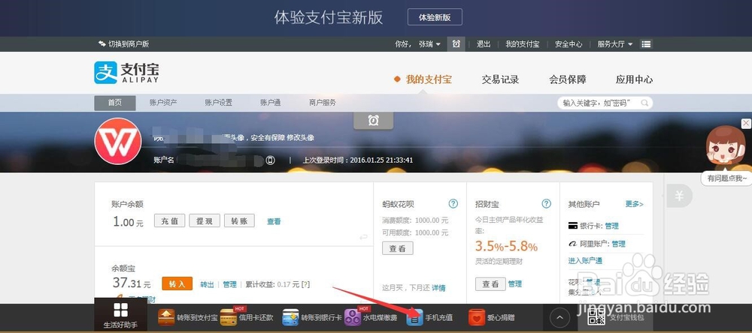This screenshot has height=333, width=752.
Task: Expand the bottom toolbar up arrow
Action: click(559, 317)
